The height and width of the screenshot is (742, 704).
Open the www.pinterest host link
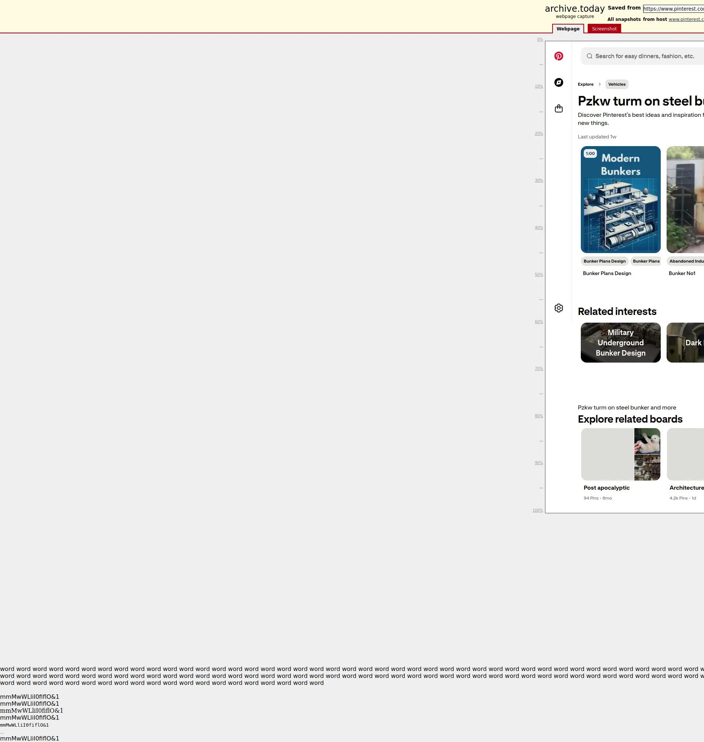[x=686, y=19]
